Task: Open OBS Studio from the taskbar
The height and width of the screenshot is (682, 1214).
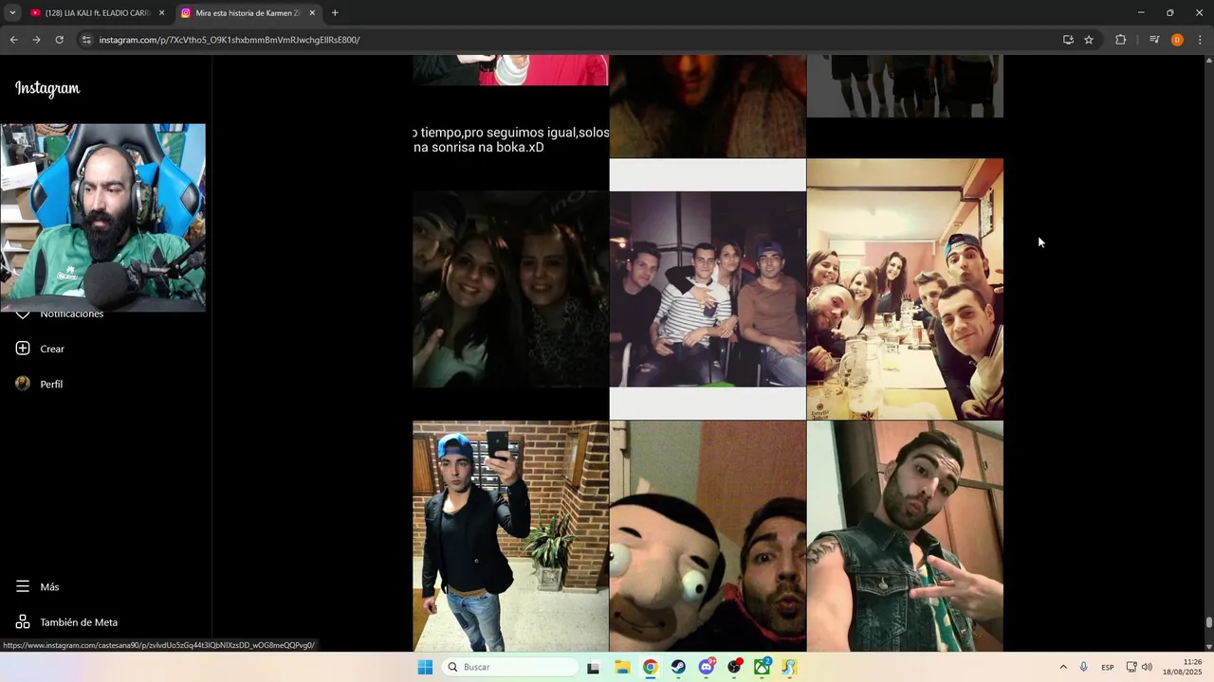Action: coord(734,667)
